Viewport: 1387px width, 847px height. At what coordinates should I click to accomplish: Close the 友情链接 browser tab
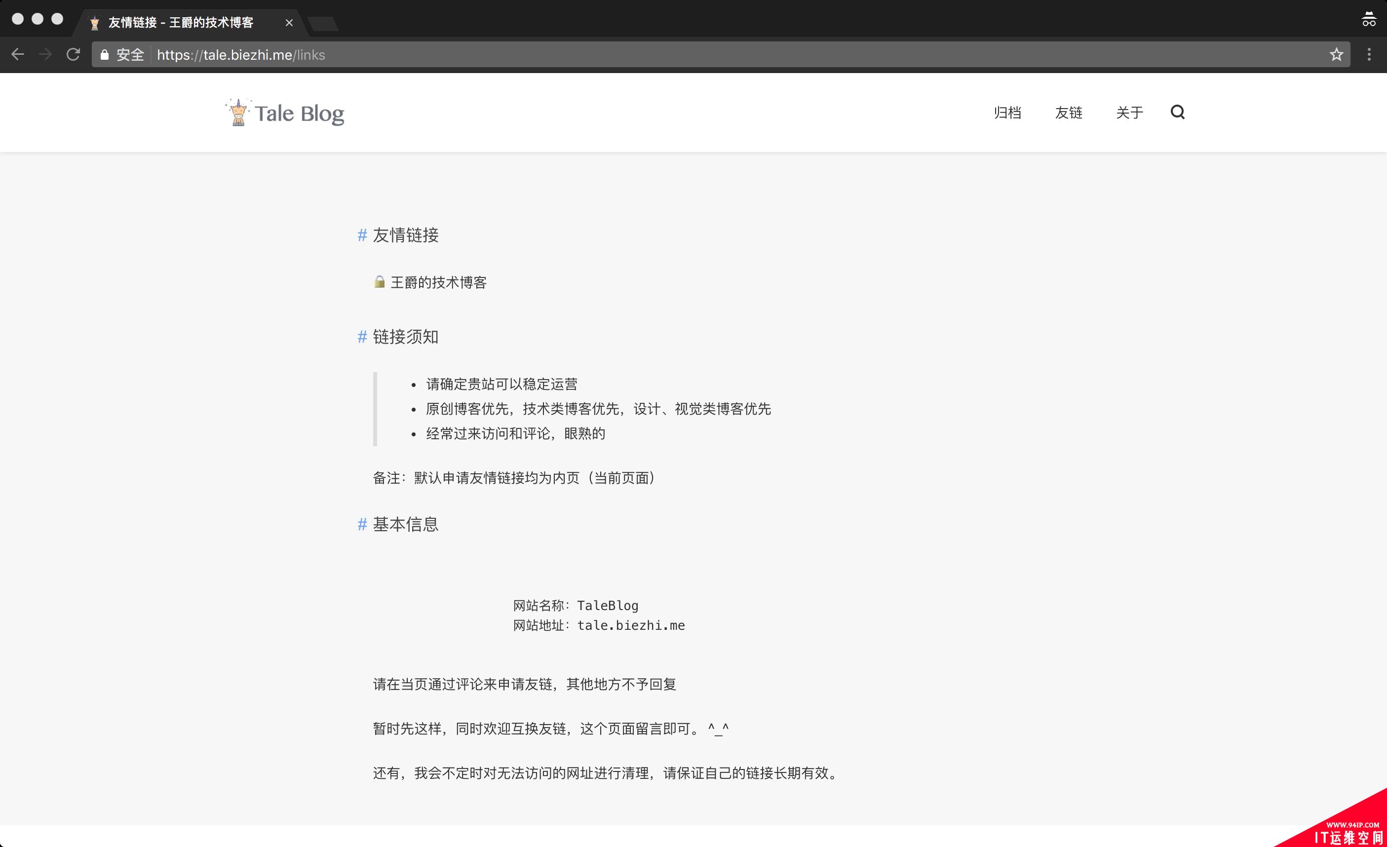point(289,23)
